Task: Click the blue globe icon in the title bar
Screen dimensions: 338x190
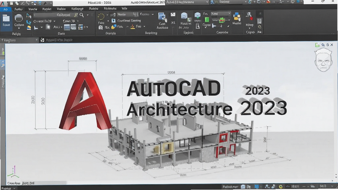Action: click(298, 2)
